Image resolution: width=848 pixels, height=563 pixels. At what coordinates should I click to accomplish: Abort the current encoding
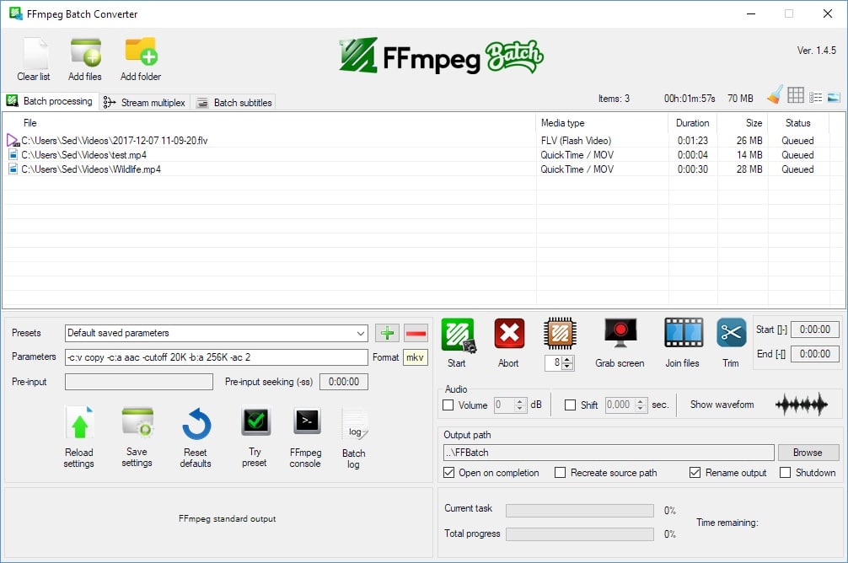[509, 334]
